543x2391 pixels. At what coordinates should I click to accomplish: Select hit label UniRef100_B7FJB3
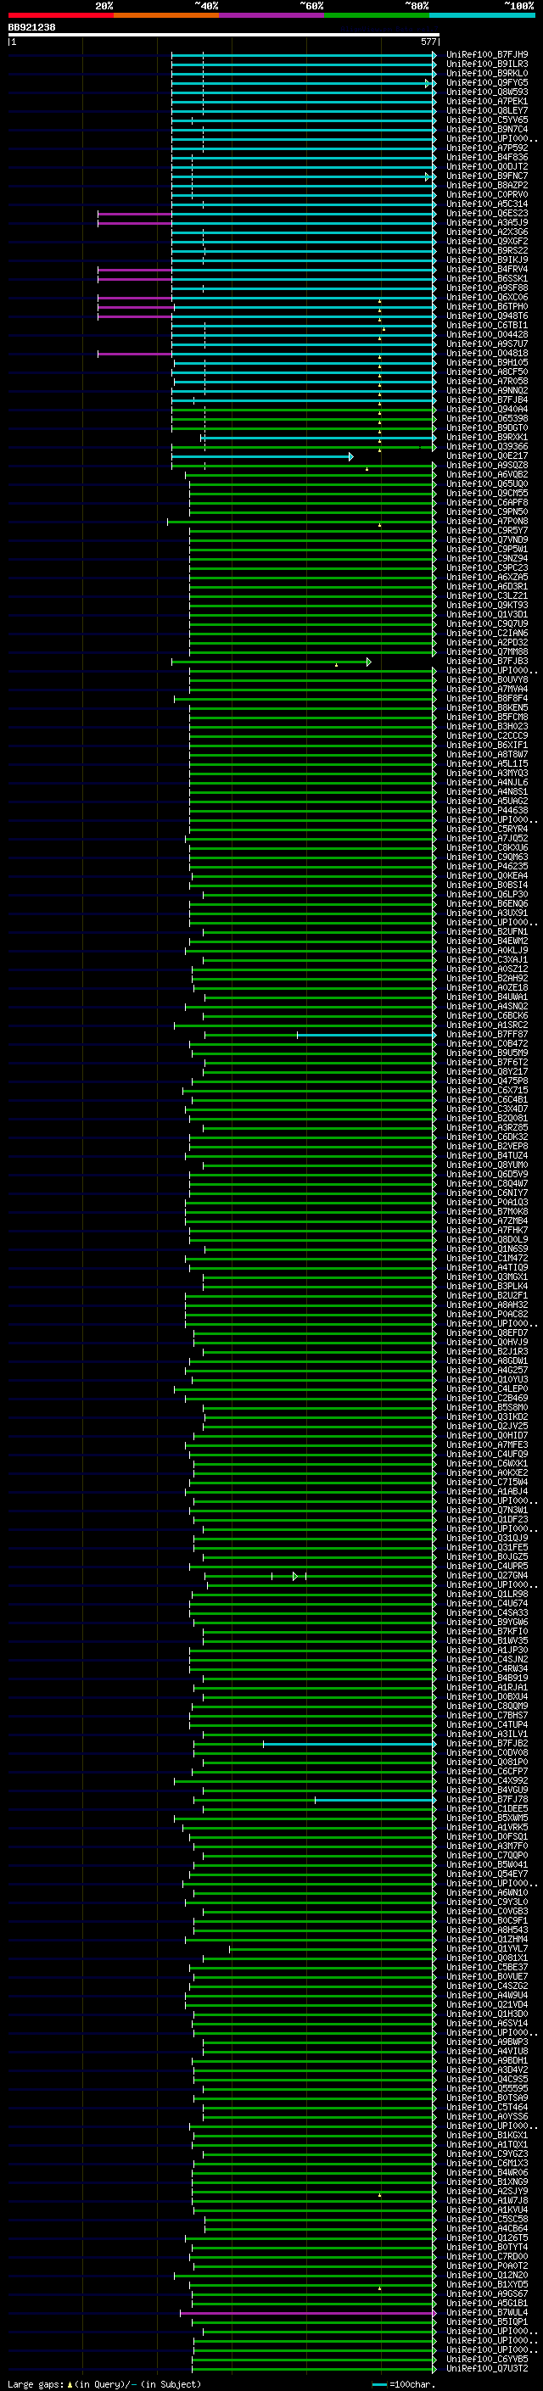(487, 662)
